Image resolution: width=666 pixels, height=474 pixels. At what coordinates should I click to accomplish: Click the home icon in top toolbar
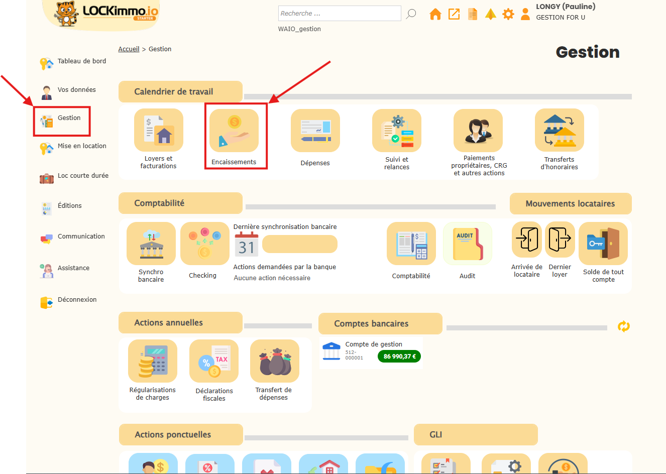click(435, 14)
